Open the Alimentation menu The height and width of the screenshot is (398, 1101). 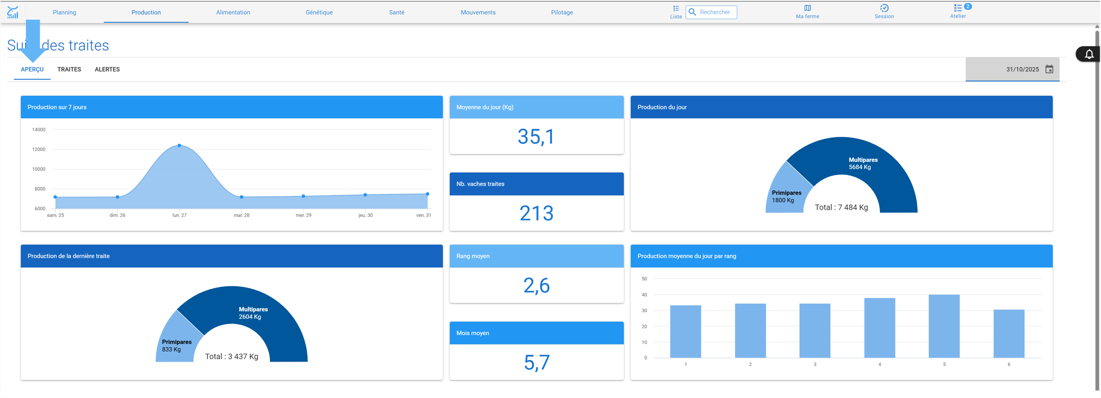click(x=233, y=12)
